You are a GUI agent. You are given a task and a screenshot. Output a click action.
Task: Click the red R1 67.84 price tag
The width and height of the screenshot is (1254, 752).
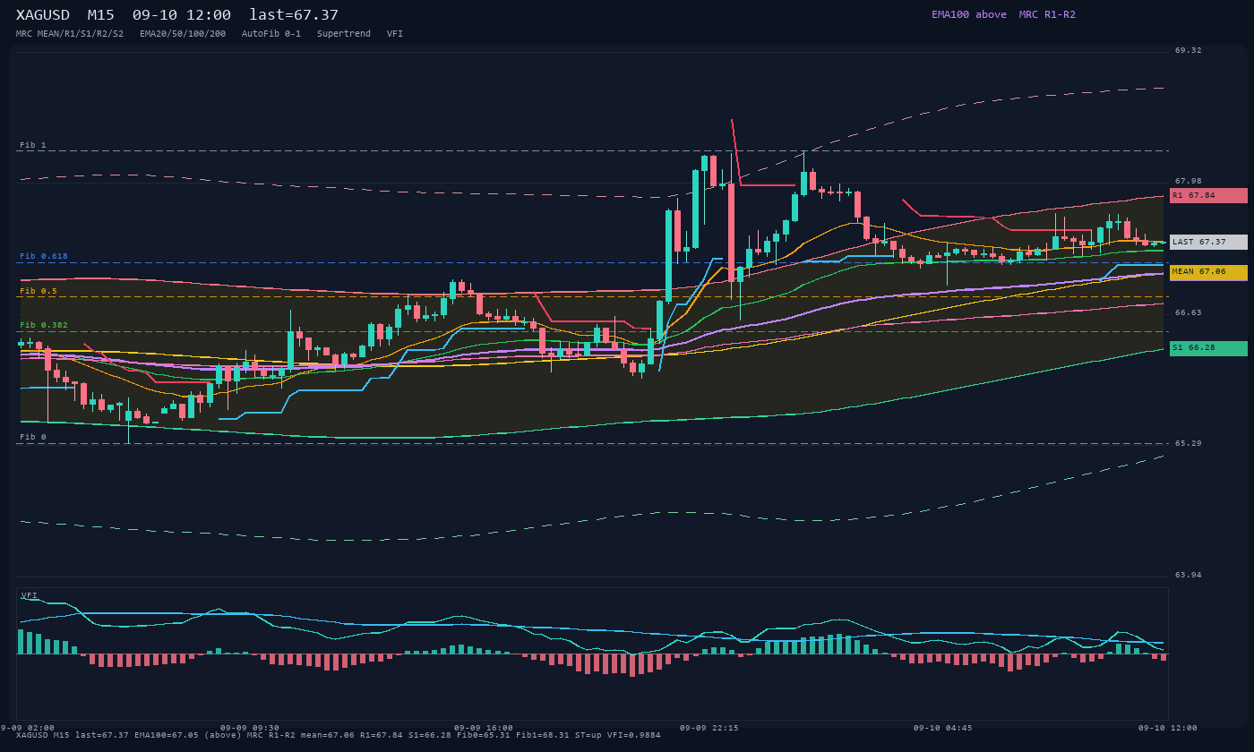(x=1208, y=195)
